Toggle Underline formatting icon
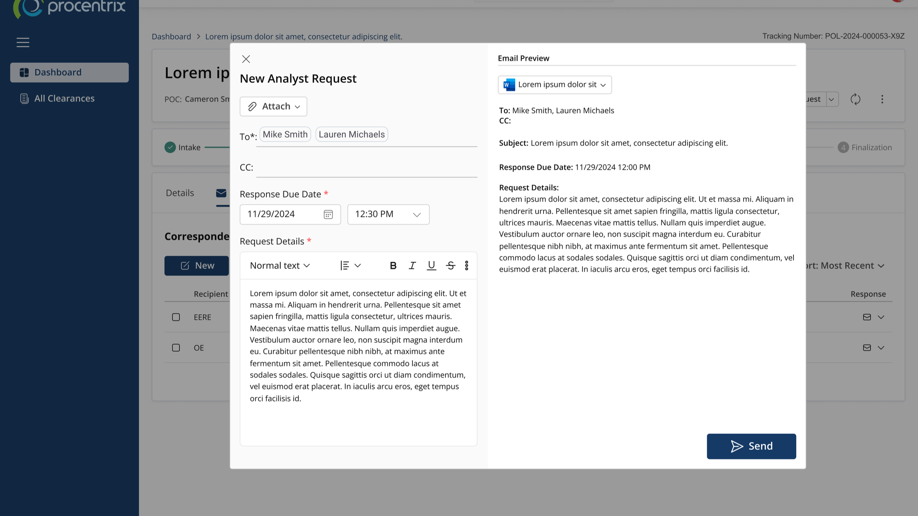Image resolution: width=918 pixels, height=516 pixels. click(x=431, y=265)
